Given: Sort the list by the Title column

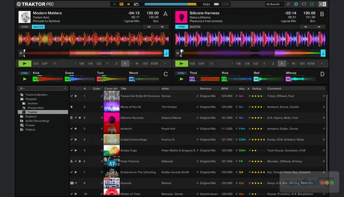Looking at the screenshot, I should click(x=123, y=89).
